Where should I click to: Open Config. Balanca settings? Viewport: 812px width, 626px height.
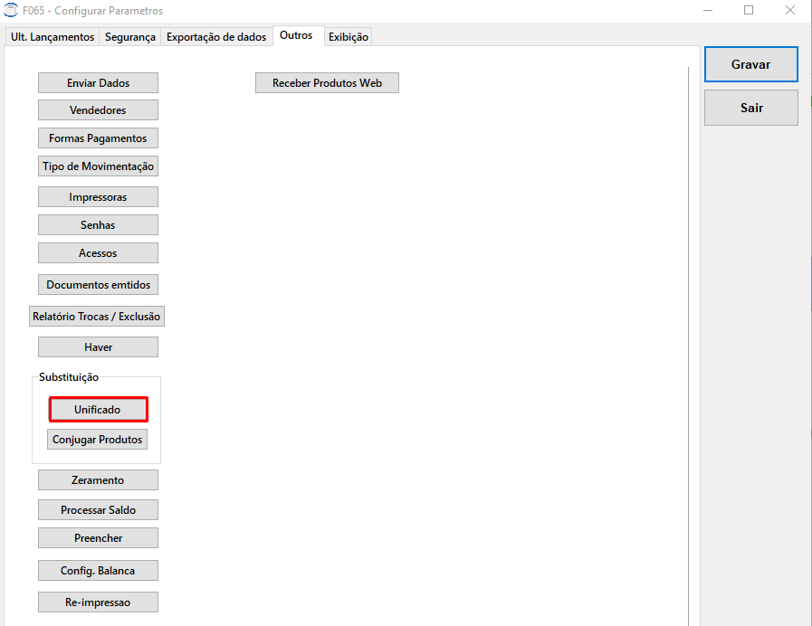coord(98,571)
